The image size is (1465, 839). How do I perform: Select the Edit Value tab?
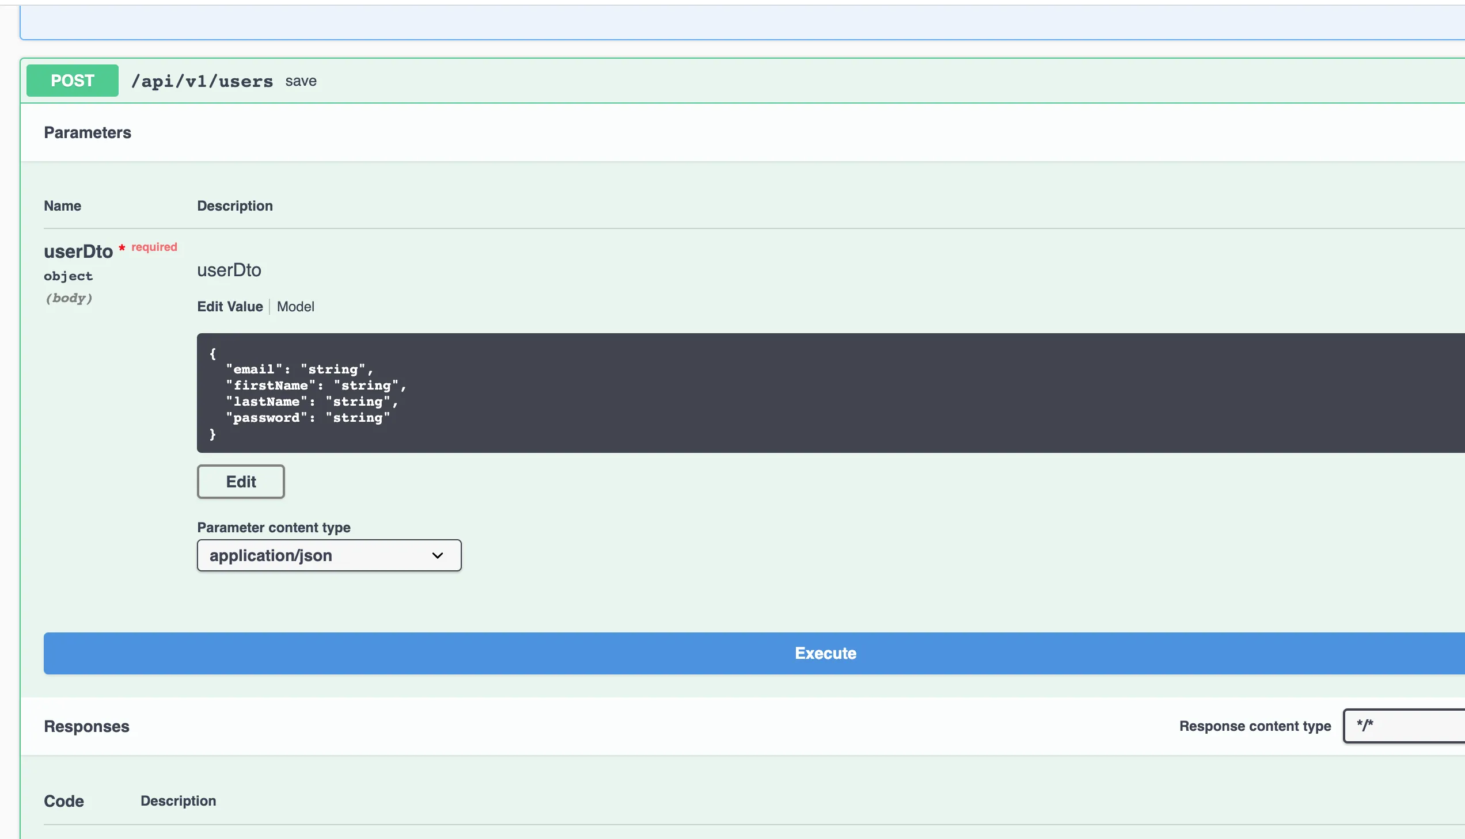click(229, 307)
